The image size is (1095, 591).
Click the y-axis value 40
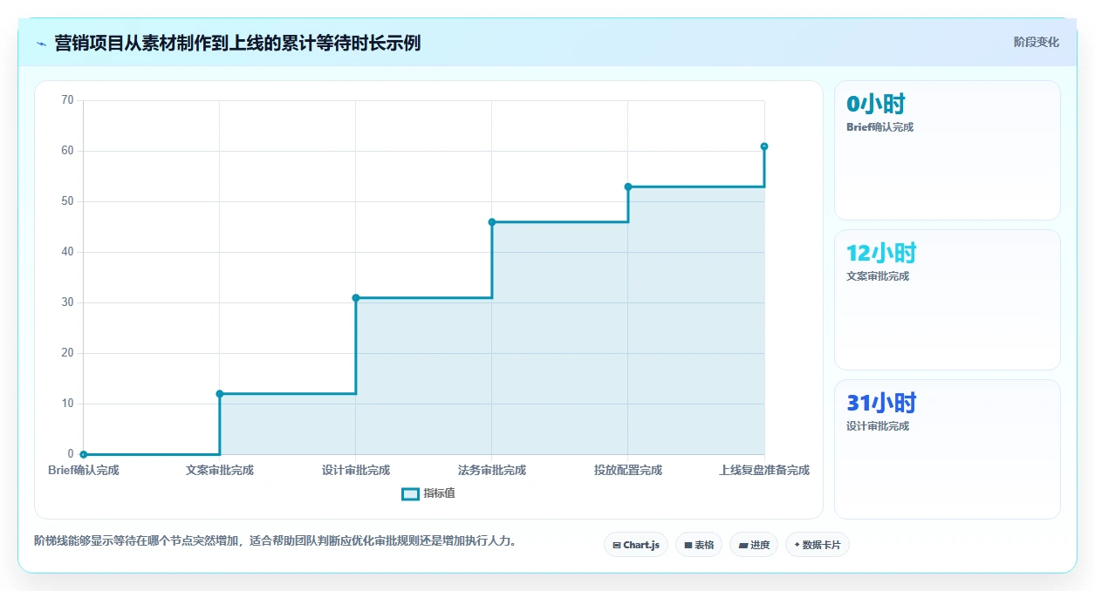tap(67, 252)
